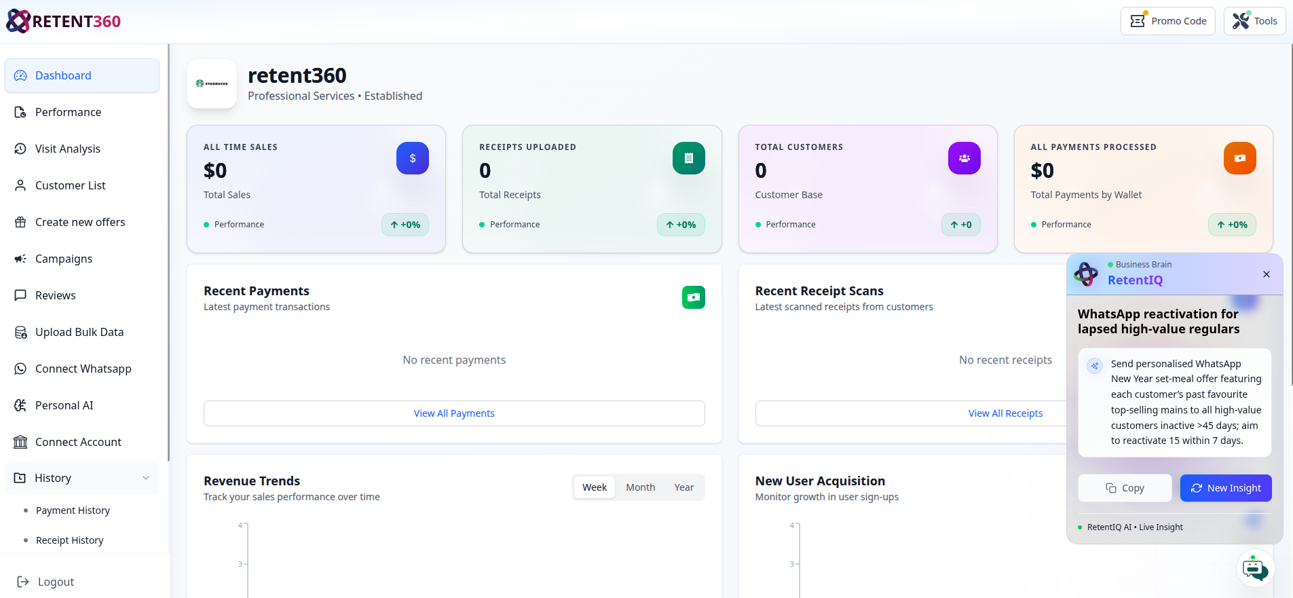The width and height of the screenshot is (1293, 598).
Task: Click 'RetentIQ AI • Live Insight' status text
Action: (1135, 527)
